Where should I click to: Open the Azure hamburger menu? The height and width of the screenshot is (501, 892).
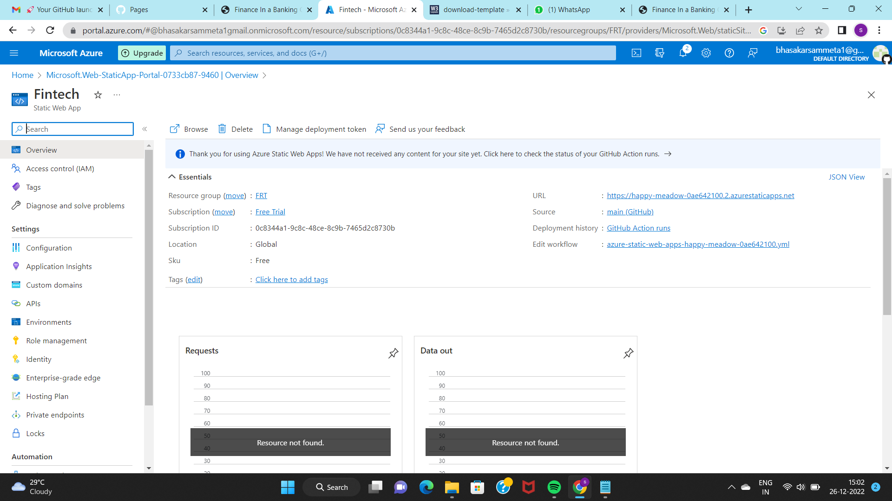pos(14,52)
